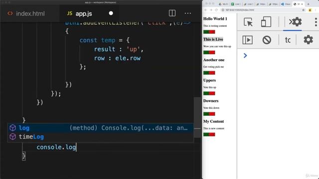The image size is (319, 179).
Task: Go back using the browser back arrow
Action: [206, 10]
